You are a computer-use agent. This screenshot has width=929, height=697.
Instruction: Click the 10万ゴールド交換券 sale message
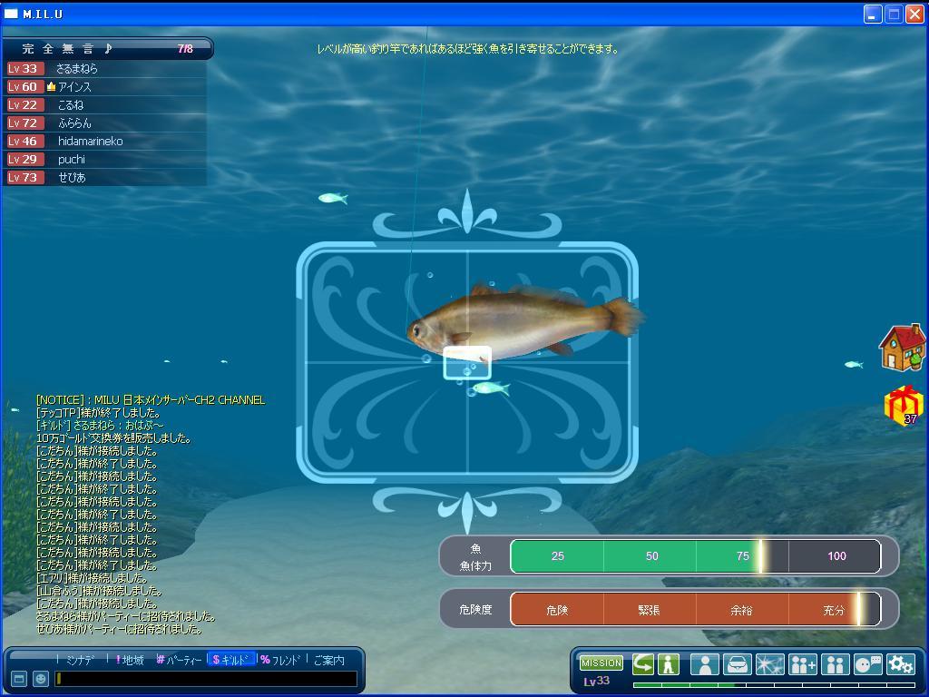click(113, 438)
